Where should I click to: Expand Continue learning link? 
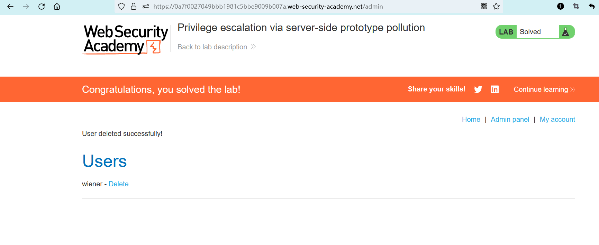[x=544, y=89]
